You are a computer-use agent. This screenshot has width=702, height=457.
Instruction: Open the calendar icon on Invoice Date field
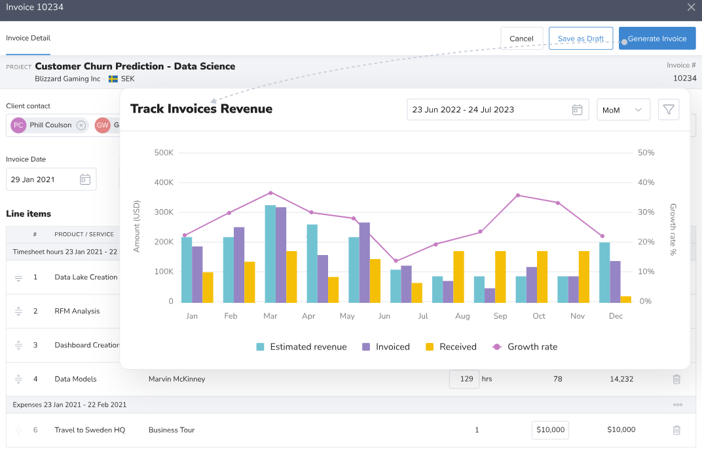84,179
